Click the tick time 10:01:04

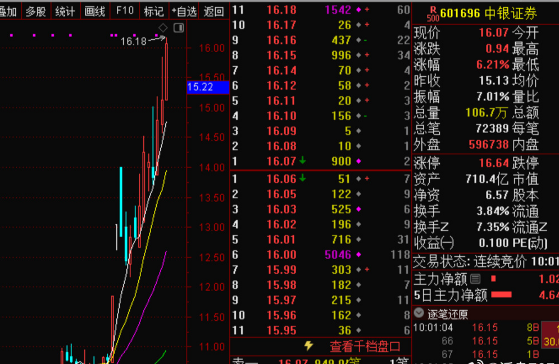(433, 328)
